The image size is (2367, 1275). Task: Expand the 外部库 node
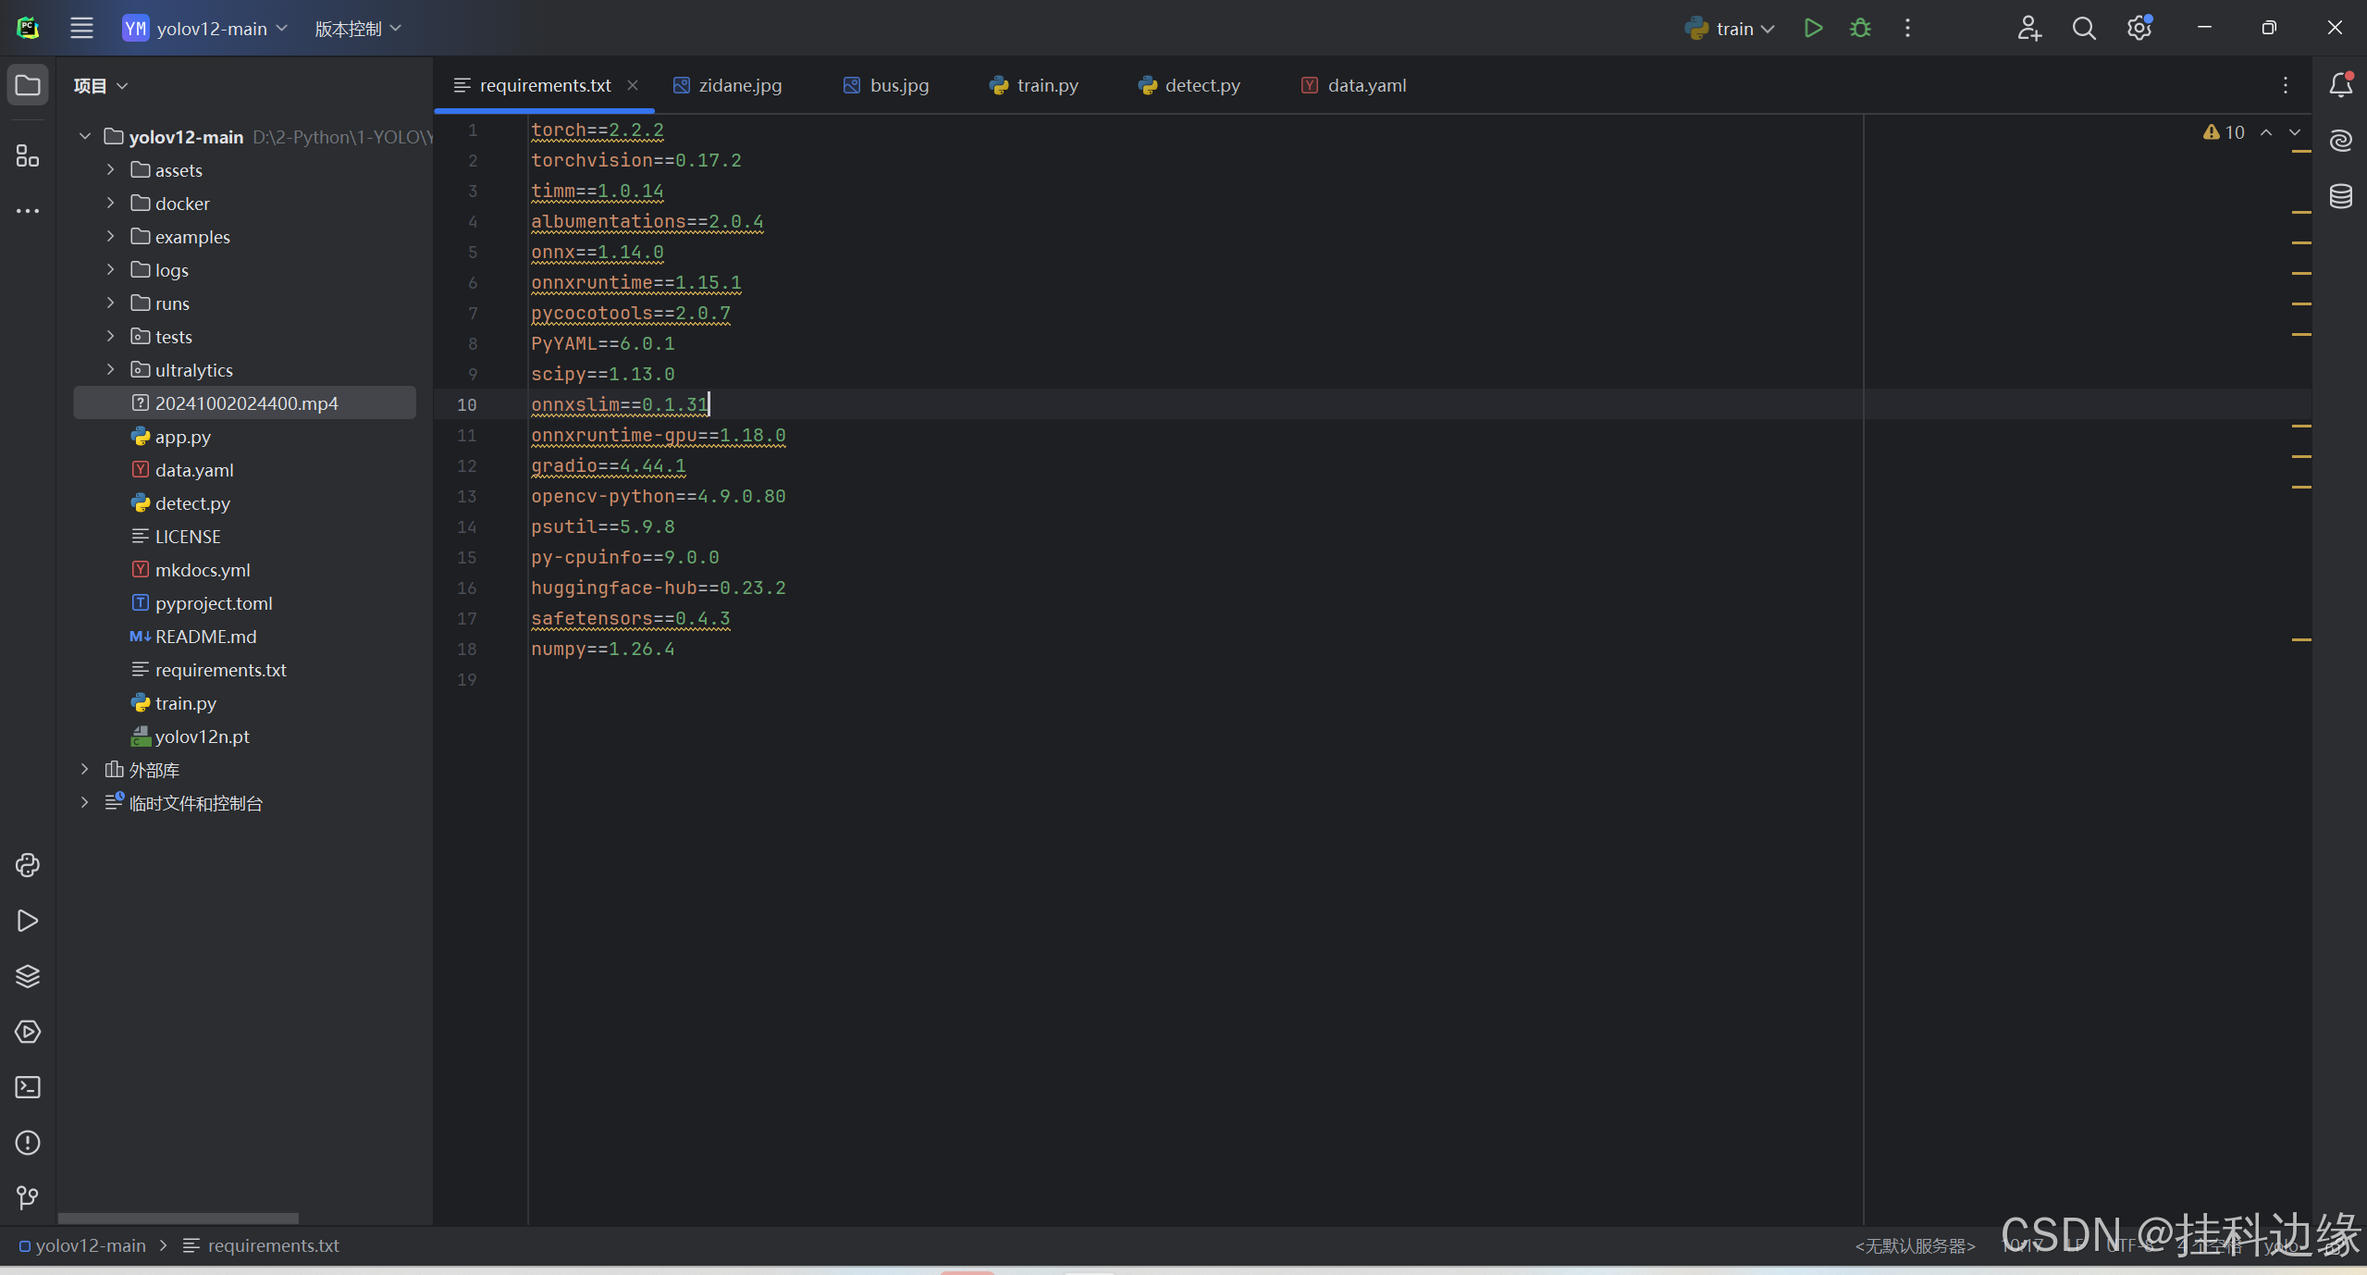[x=85, y=770]
